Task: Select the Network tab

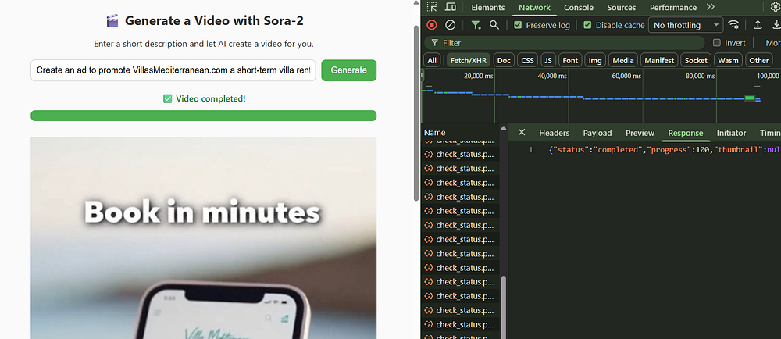Action: [x=534, y=8]
